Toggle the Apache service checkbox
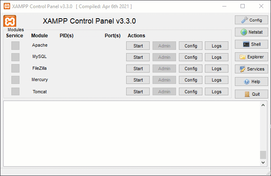Viewport: 271px width, 176px height. click(x=15, y=45)
